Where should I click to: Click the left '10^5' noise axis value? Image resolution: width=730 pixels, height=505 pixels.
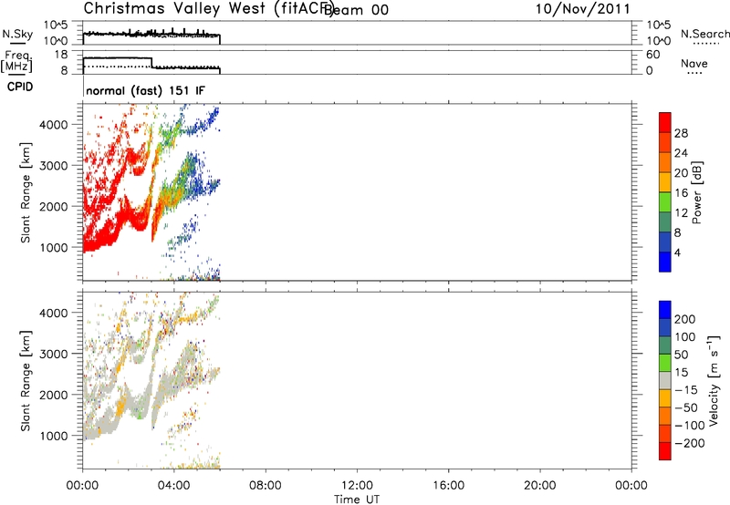[x=55, y=26]
